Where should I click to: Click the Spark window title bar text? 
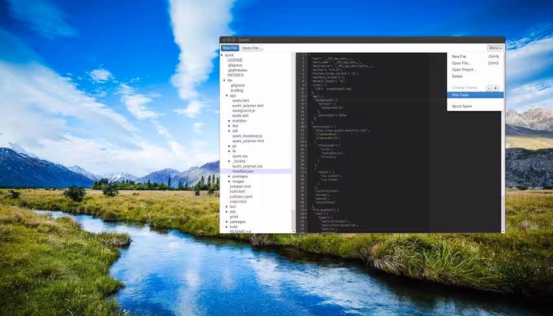(243, 40)
